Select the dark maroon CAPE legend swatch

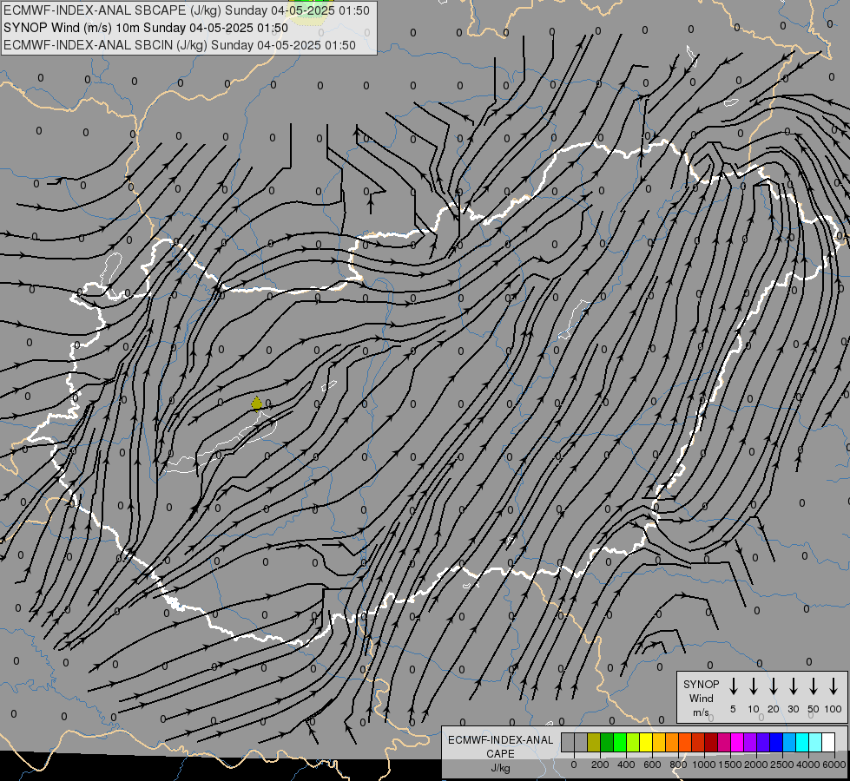[x=712, y=742]
